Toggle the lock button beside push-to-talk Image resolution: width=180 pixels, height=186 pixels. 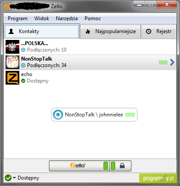(120, 166)
